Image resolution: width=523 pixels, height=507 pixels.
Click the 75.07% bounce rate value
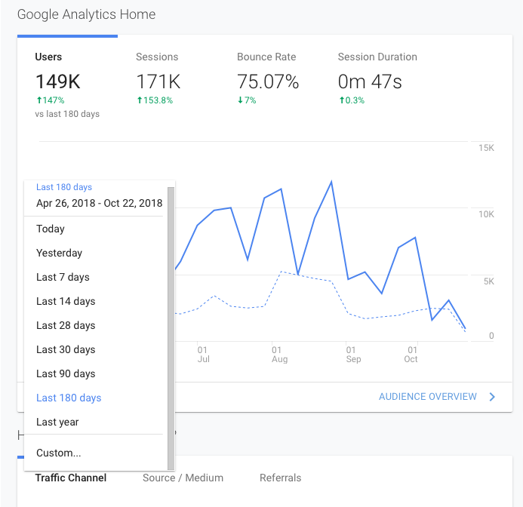268,81
